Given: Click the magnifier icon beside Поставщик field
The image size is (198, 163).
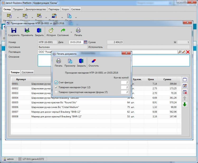Looking at the screenshot, I should [x=180, y=52].
